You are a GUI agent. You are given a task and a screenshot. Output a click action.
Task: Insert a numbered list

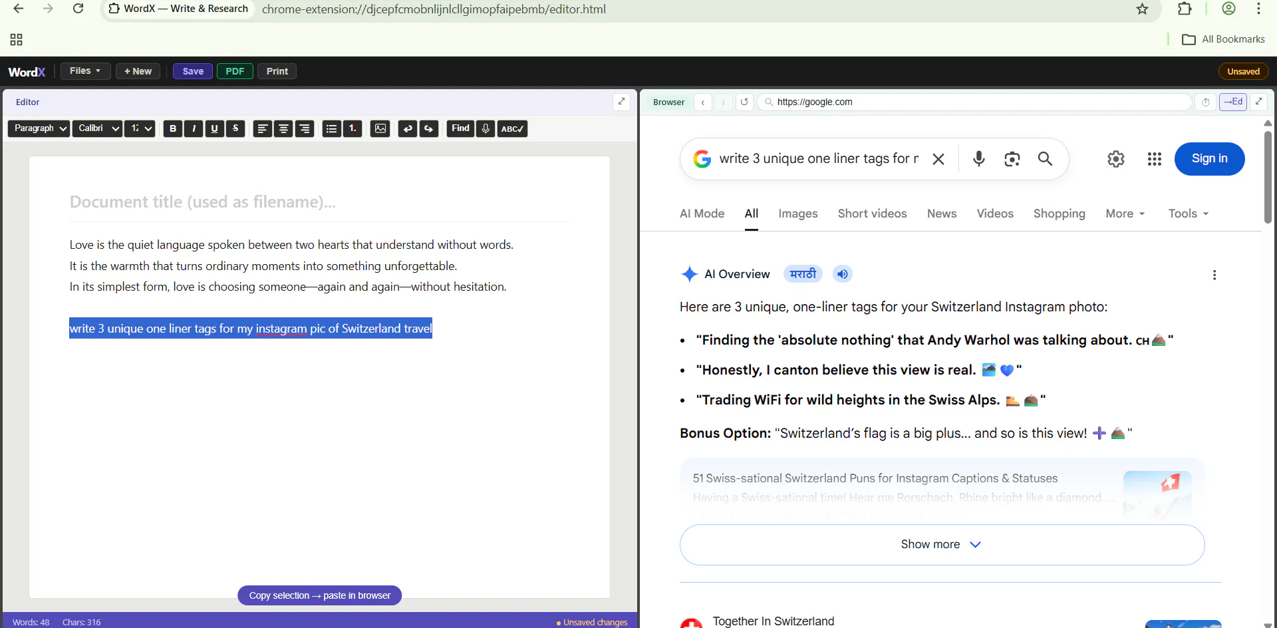coord(353,128)
